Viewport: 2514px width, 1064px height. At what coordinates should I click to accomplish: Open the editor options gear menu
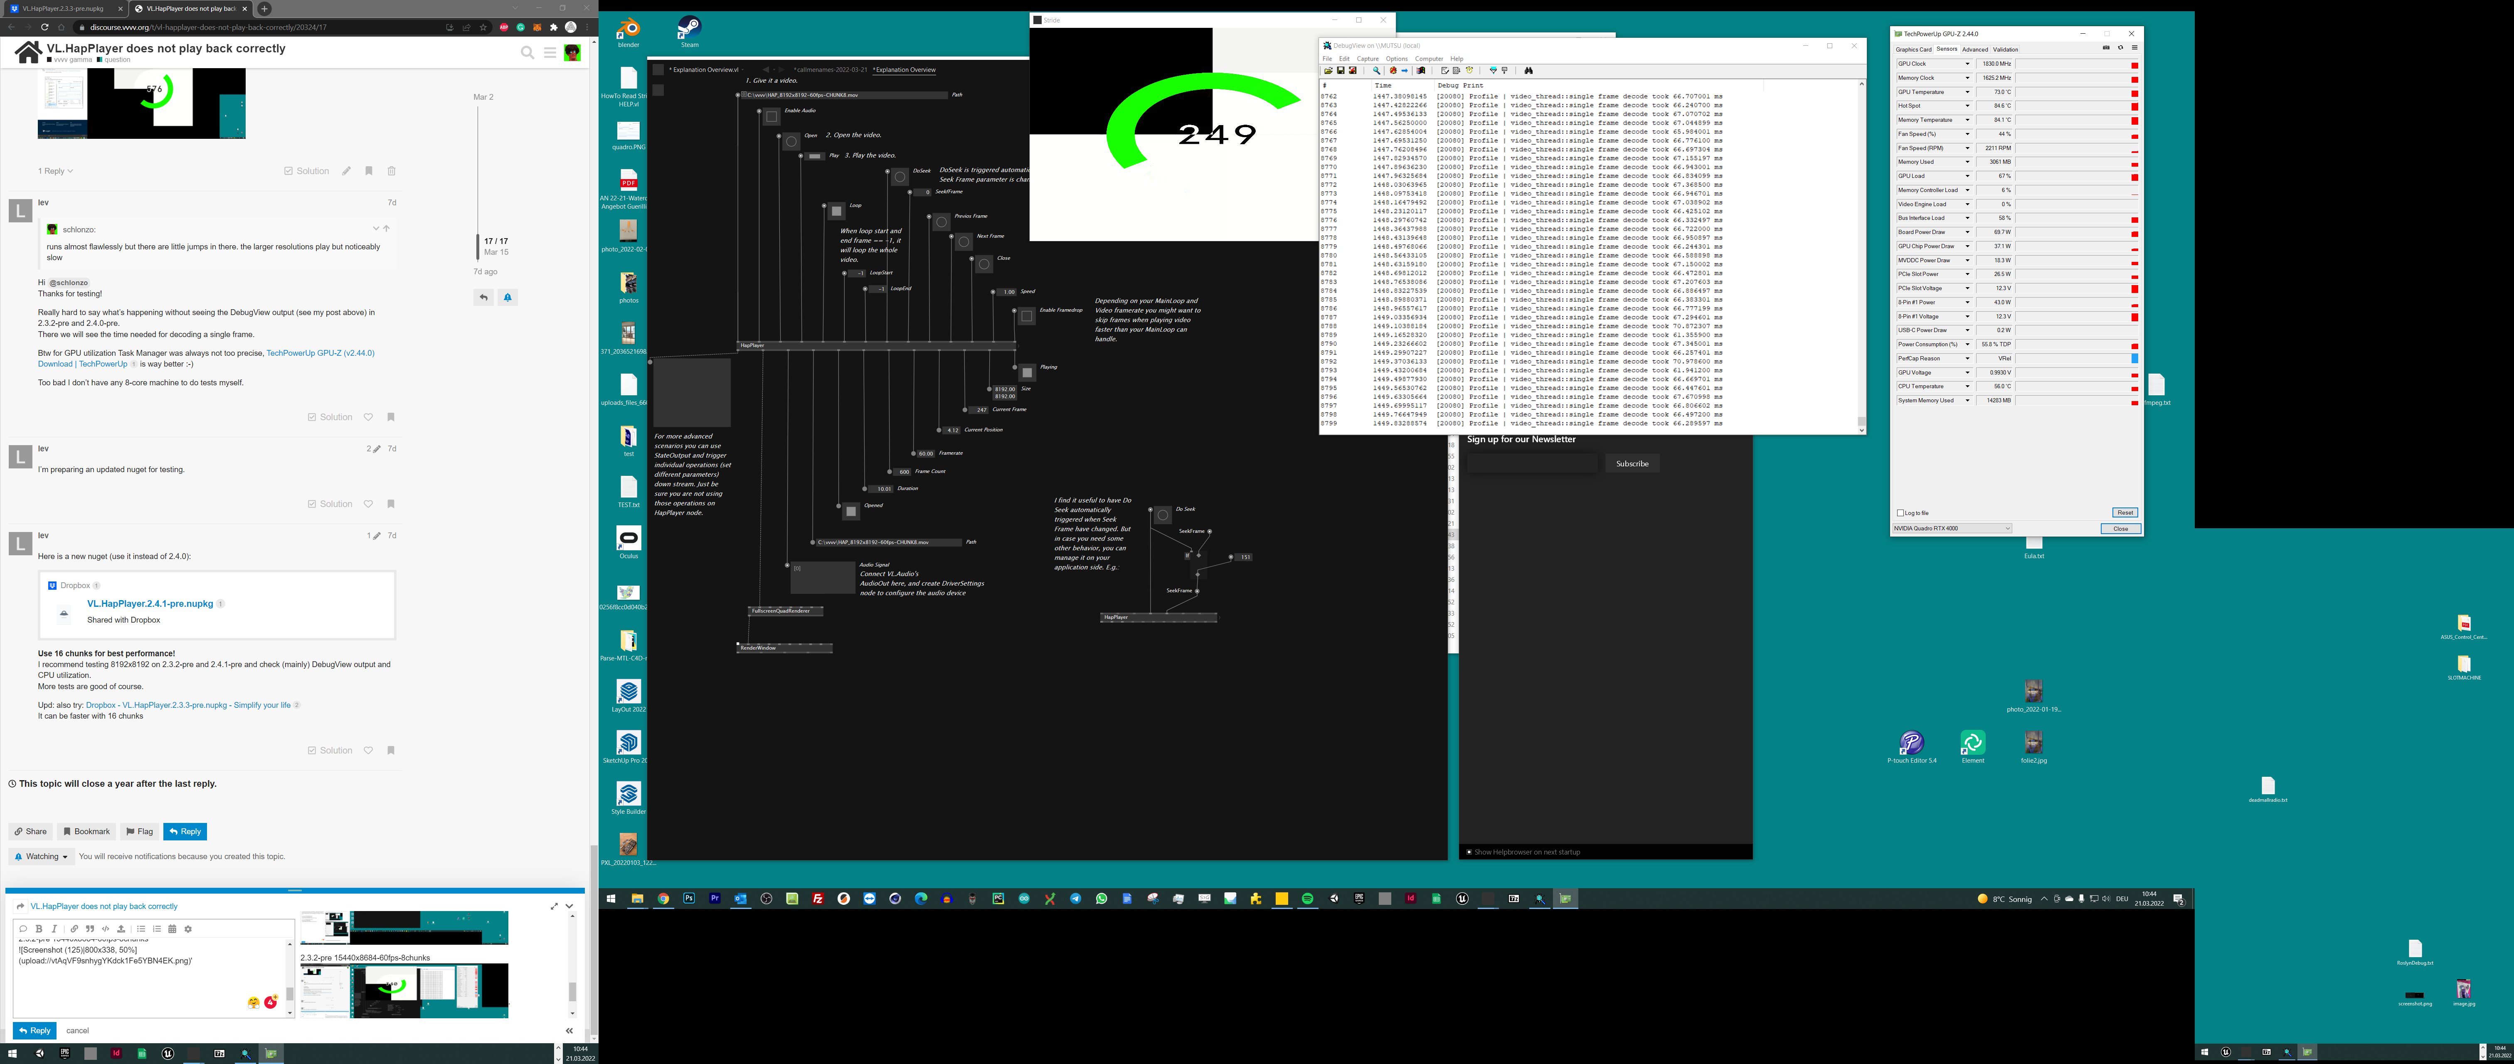[x=188, y=929]
